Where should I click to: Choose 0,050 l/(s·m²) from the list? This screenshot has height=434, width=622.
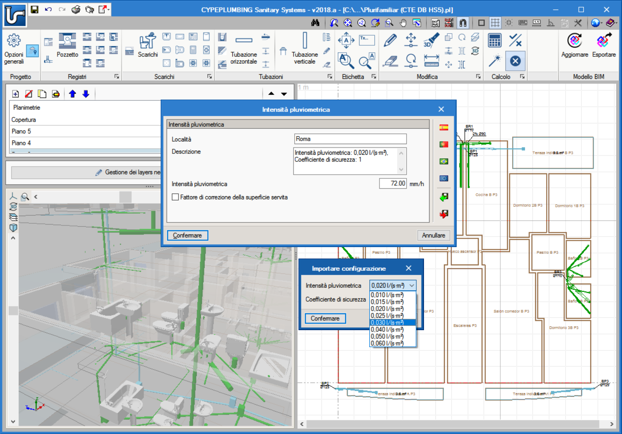393,337
